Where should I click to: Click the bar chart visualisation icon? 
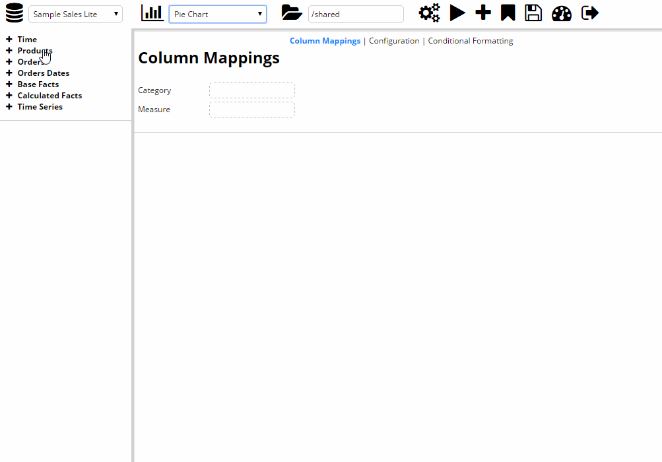tap(152, 13)
